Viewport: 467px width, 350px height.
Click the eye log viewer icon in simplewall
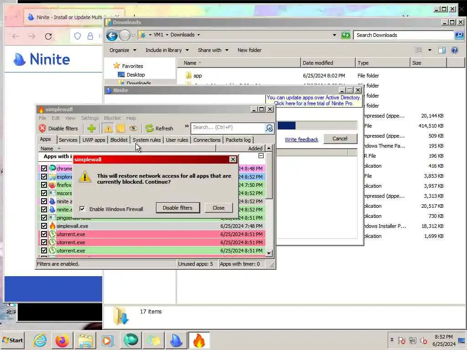click(x=133, y=128)
